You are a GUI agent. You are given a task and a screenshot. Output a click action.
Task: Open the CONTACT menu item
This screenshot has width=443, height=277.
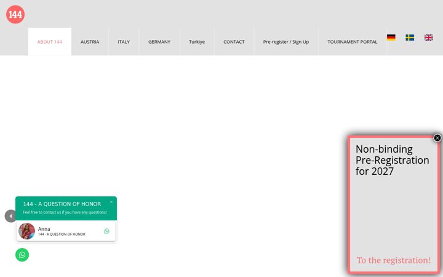tap(234, 42)
